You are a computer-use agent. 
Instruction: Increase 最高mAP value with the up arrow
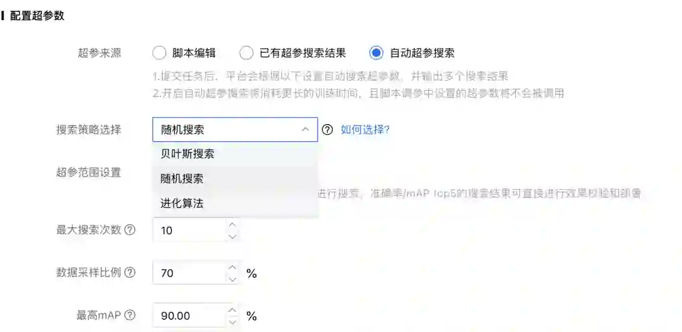232,310
